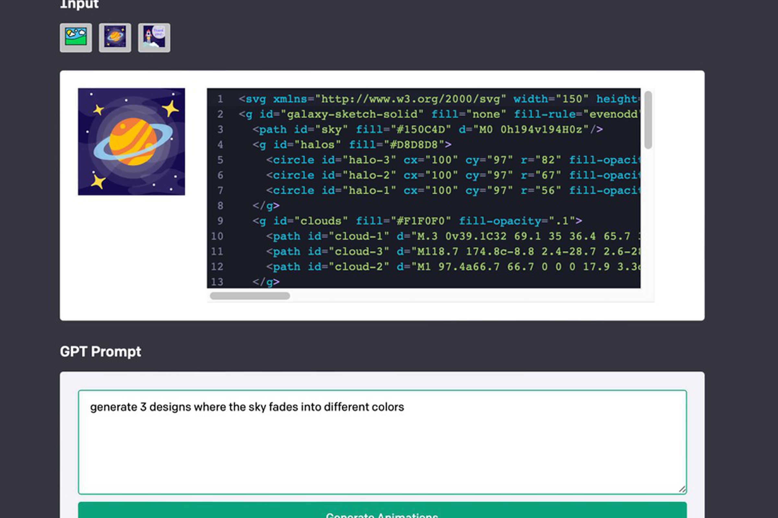Click the code editor's vertical scrollbar thumb

point(648,119)
